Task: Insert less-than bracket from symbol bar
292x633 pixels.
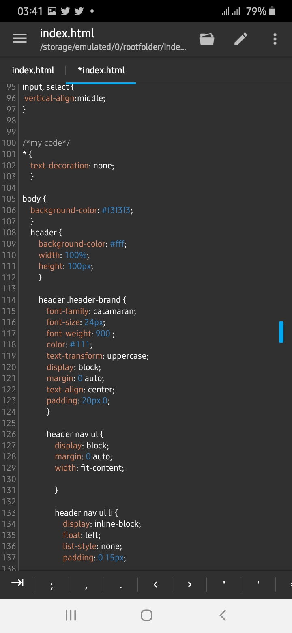Action: (x=155, y=585)
